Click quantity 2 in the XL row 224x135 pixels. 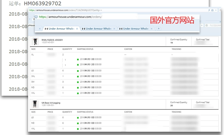pos(63,55)
